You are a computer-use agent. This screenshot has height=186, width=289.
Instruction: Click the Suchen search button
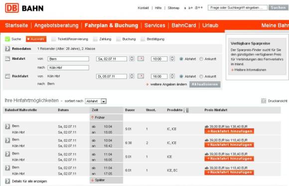[279, 7]
